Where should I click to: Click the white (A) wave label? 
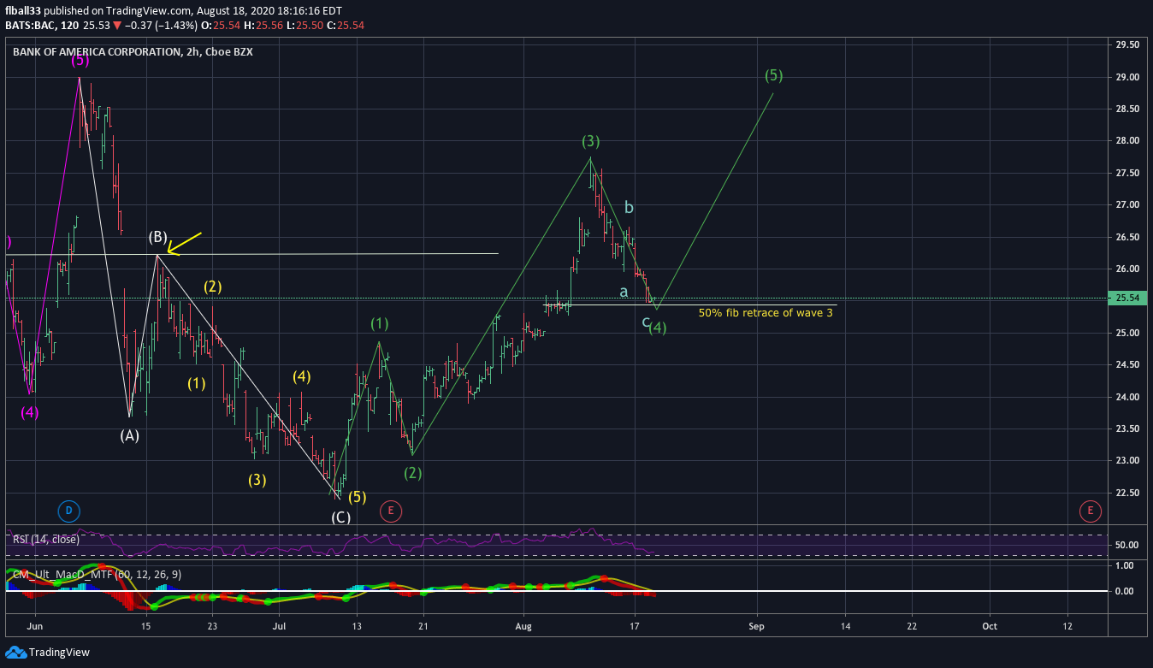pyautogui.click(x=130, y=435)
